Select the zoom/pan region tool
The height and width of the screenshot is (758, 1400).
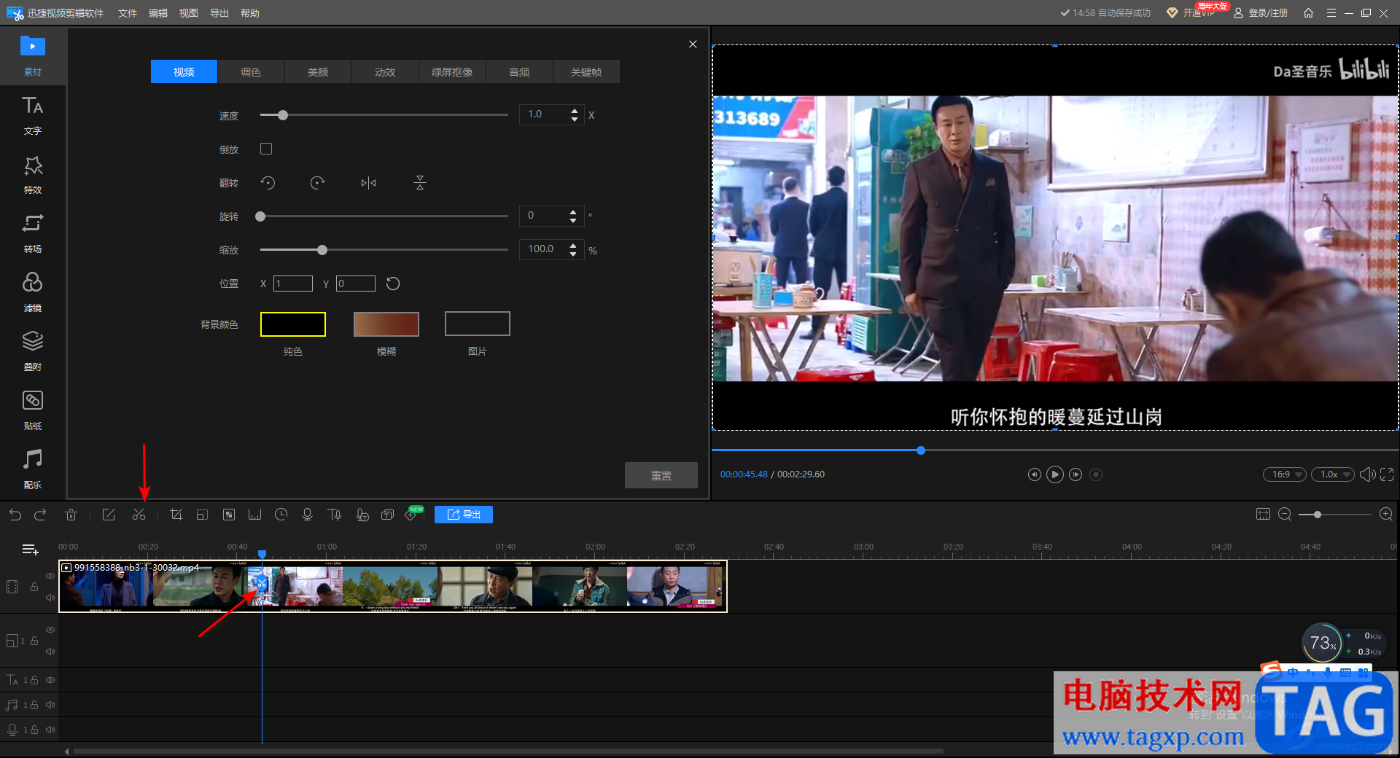[202, 515]
